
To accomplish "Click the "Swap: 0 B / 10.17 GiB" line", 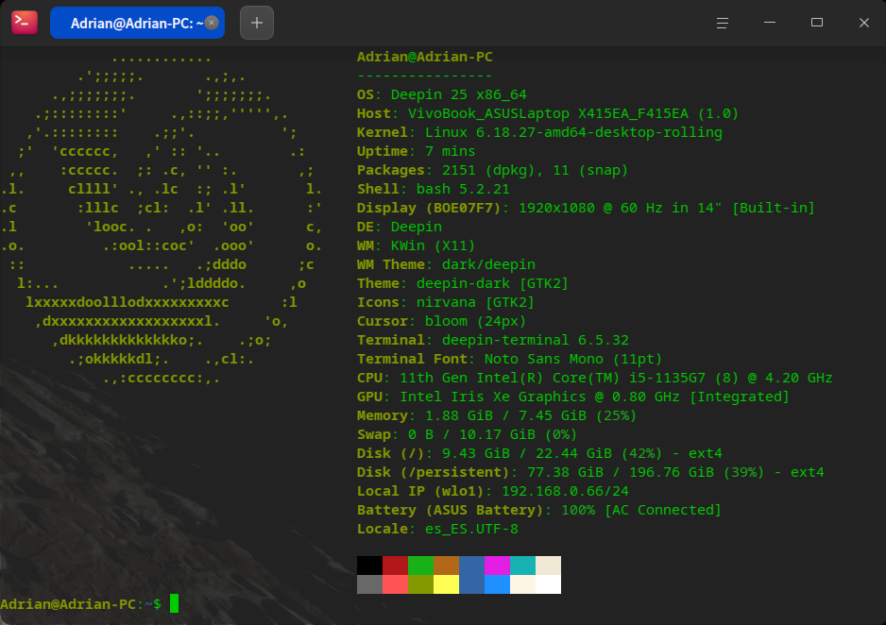I will 467,434.
